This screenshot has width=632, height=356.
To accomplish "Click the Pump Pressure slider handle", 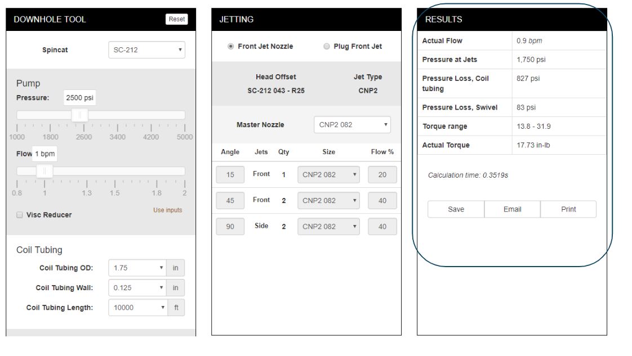I will [x=79, y=115].
